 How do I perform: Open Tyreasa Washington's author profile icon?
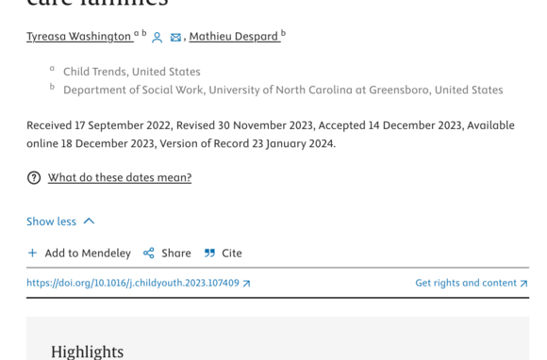157,38
